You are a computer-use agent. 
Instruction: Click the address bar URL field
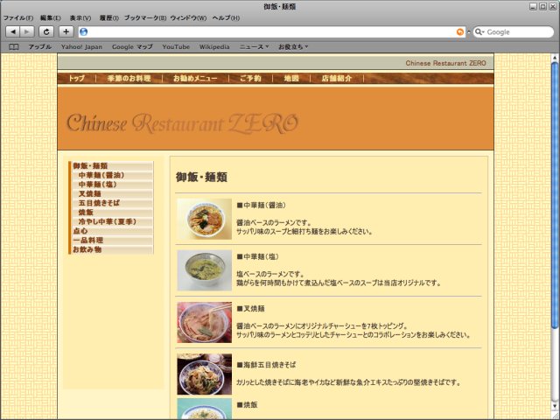click(x=271, y=32)
